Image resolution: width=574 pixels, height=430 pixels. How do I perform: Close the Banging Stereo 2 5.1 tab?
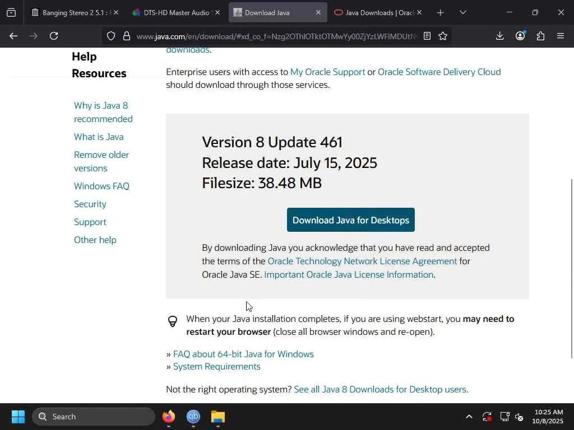pos(116,12)
